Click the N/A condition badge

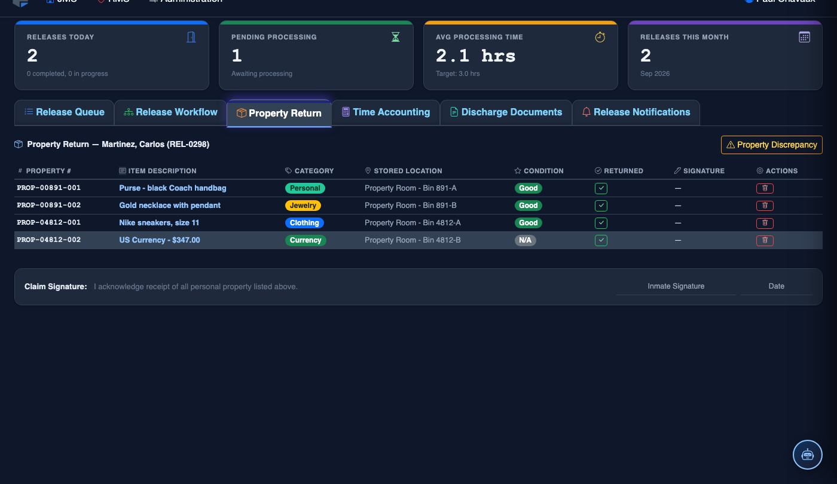(526, 240)
